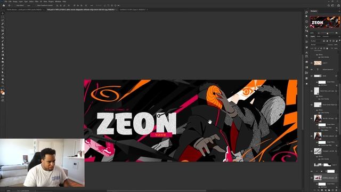
Task: Click the Home icon in options bar
Action: 4,5
